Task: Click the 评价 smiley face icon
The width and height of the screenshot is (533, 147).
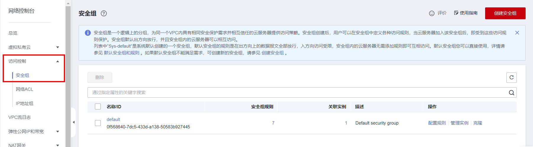Action: tap(432, 13)
